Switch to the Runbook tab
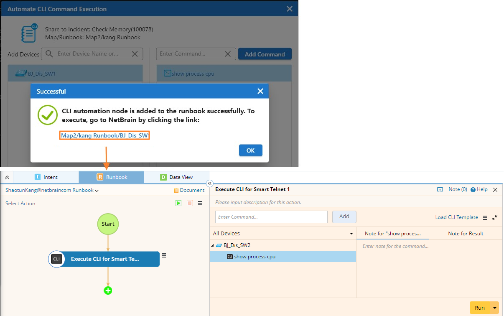The height and width of the screenshot is (316, 504). point(111,177)
